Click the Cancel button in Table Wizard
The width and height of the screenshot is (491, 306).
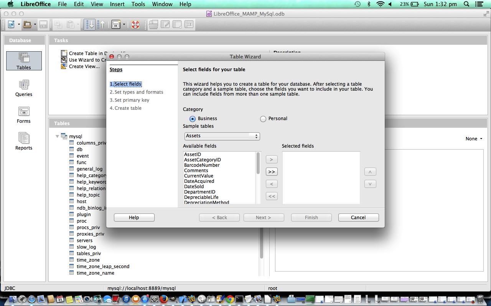[x=358, y=217]
